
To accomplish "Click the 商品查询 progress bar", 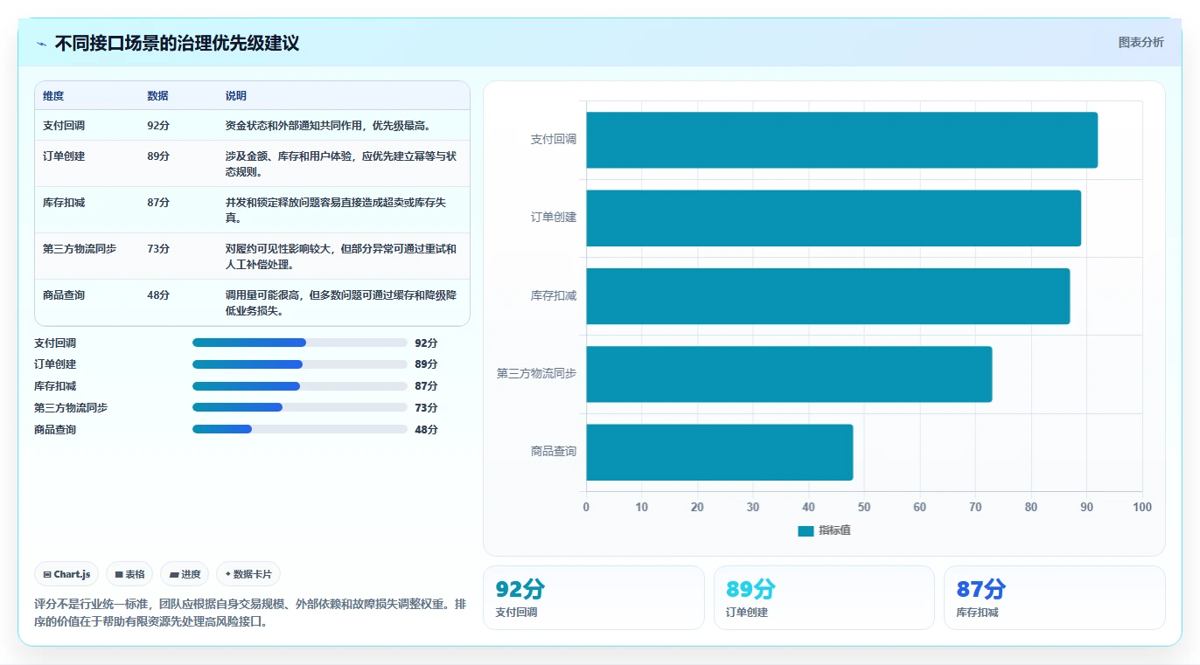I will click(x=300, y=429).
